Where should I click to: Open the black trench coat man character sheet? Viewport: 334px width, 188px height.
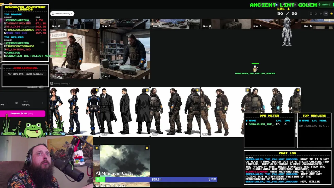pyautogui.click(x=125, y=112)
